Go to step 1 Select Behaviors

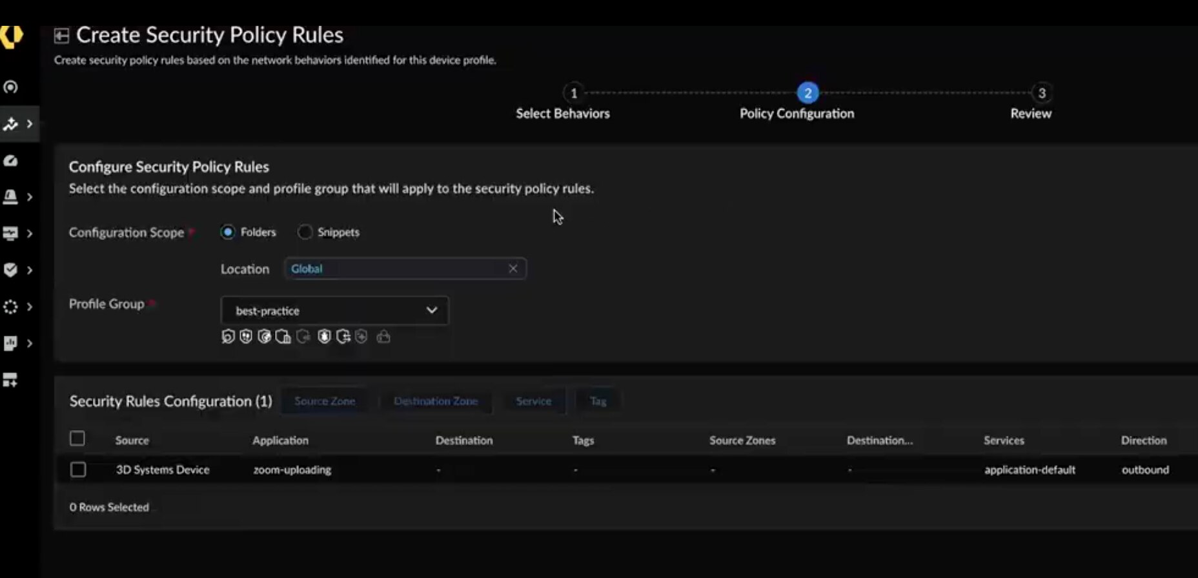click(573, 94)
